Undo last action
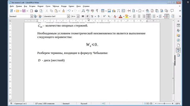 coord(69,11)
